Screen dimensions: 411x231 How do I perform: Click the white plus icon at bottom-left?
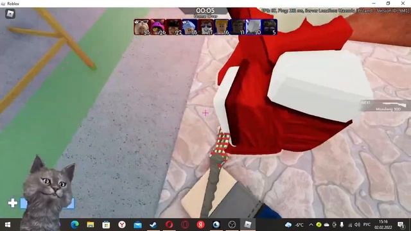click(13, 203)
